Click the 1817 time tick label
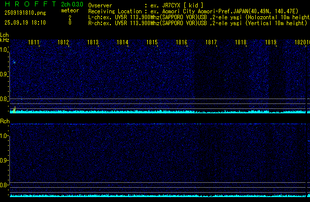Image resolution: width=310 pixels, height=202 pixels. point(211,43)
